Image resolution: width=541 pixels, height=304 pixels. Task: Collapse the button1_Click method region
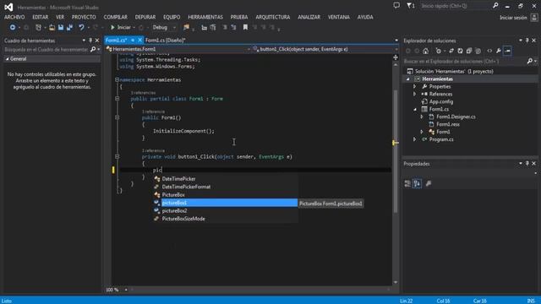[117, 157]
